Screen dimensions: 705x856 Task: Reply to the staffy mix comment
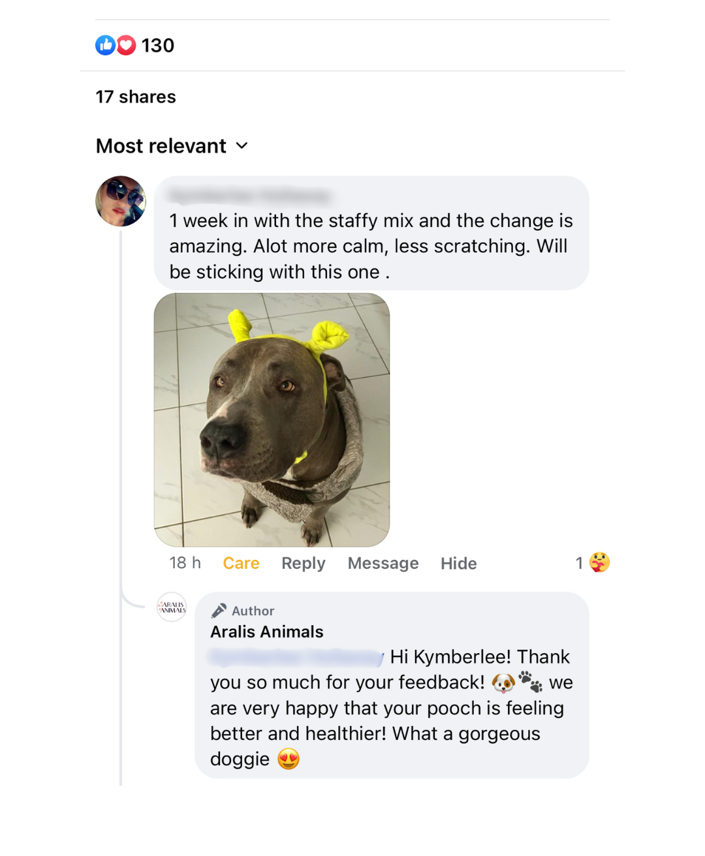tap(303, 563)
